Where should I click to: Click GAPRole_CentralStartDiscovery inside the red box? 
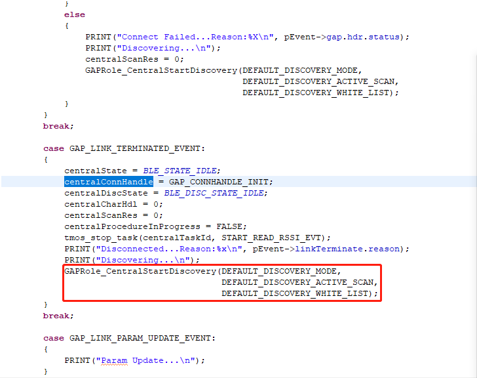(140, 271)
